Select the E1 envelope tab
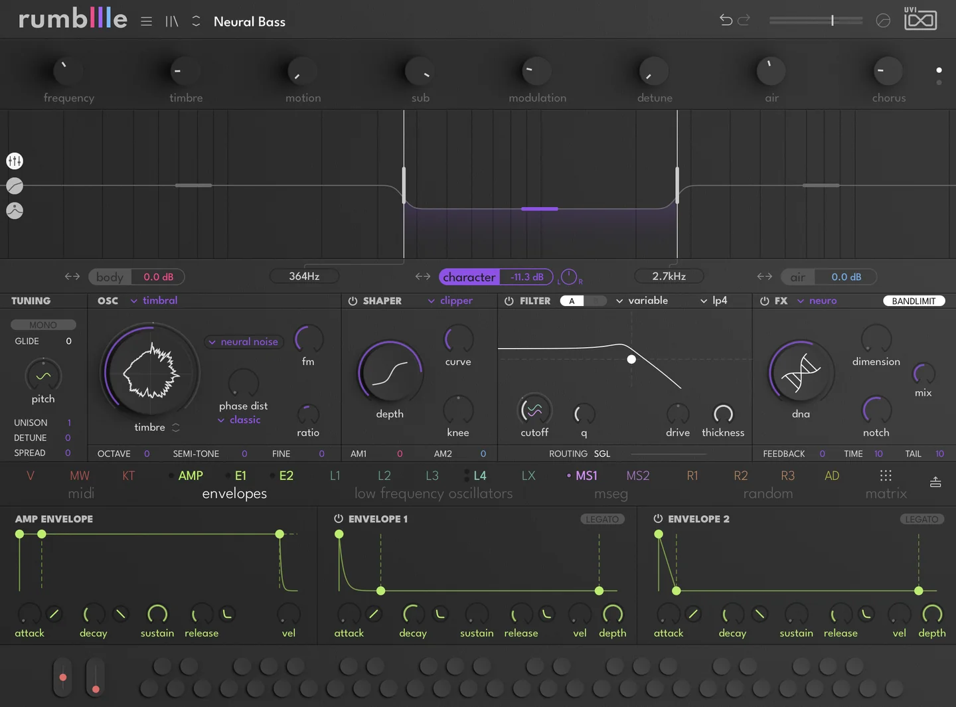The height and width of the screenshot is (707, 956). click(240, 475)
